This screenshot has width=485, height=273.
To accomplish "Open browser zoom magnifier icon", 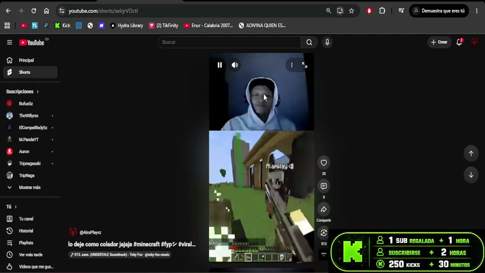I will (329, 11).
